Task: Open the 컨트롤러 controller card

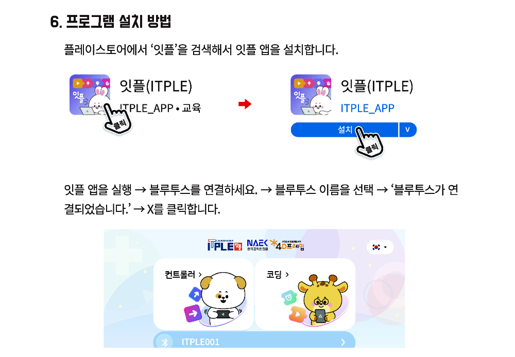Action: click(x=203, y=294)
